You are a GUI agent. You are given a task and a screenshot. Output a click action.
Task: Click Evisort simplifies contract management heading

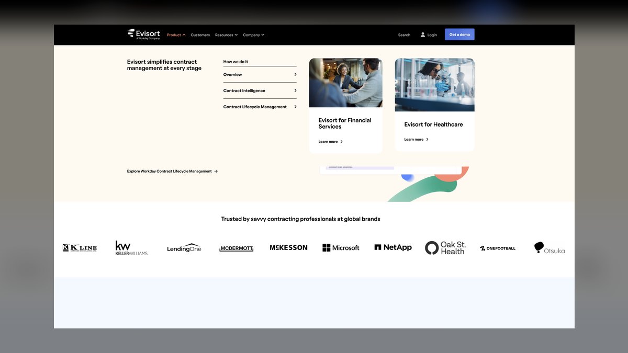(x=164, y=65)
